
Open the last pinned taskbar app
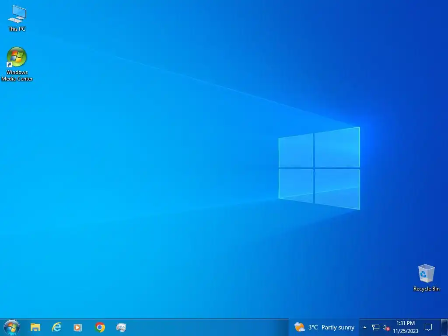tap(121, 327)
